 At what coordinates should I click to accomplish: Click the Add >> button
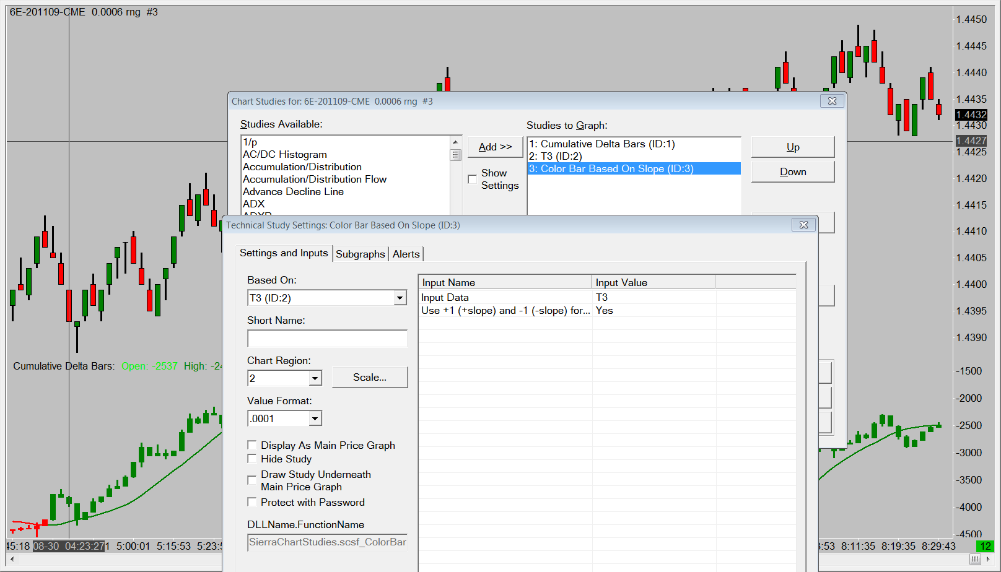(496, 147)
